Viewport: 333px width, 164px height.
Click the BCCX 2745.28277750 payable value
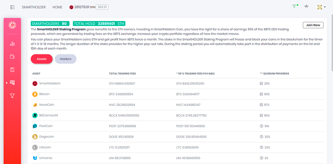[191, 115]
